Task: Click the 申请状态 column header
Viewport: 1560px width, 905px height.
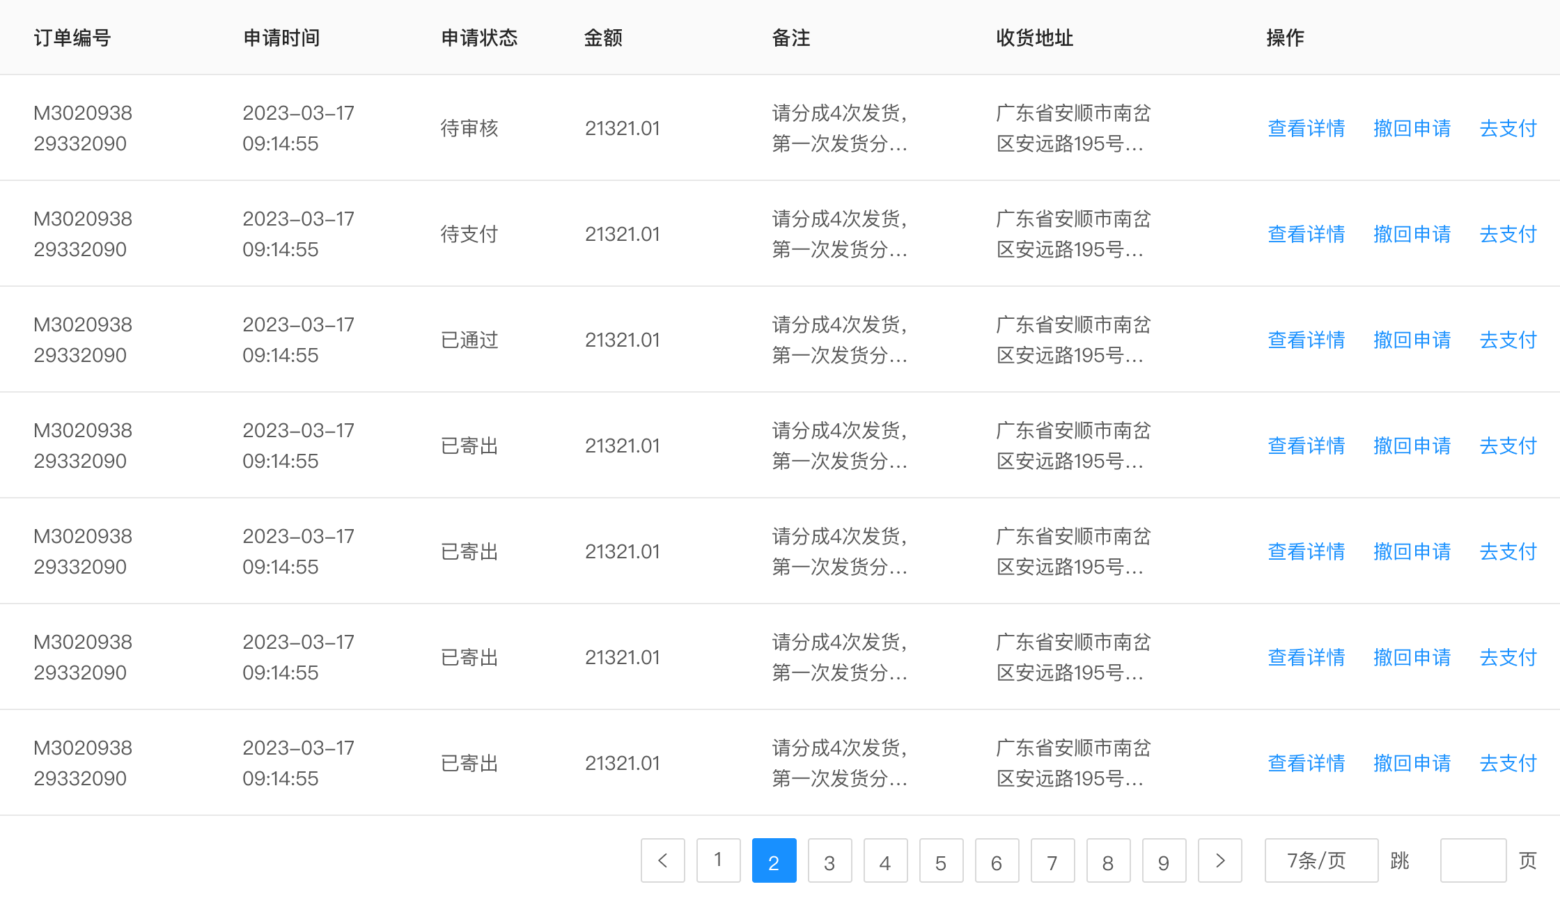Action: tap(478, 38)
